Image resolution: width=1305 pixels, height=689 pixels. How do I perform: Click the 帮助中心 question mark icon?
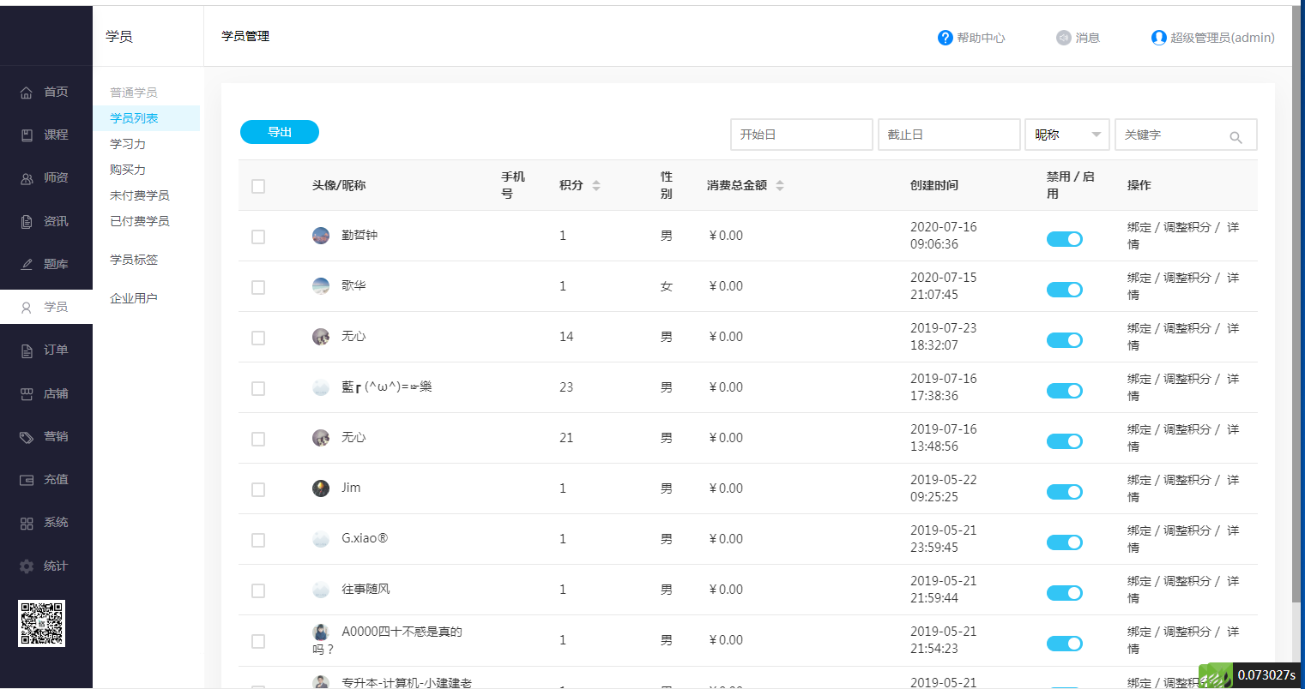pos(945,38)
